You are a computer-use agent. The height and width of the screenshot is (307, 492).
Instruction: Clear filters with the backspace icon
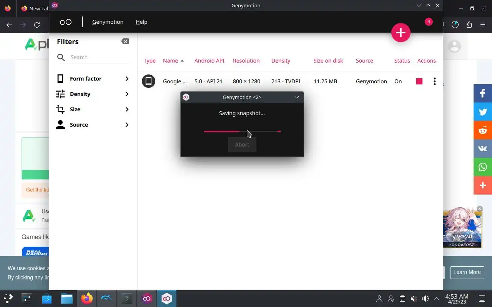coord(125,41)
